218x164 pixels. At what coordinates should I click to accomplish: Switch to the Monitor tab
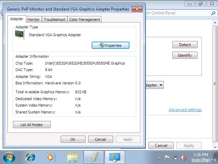click(x=33, y=19)
